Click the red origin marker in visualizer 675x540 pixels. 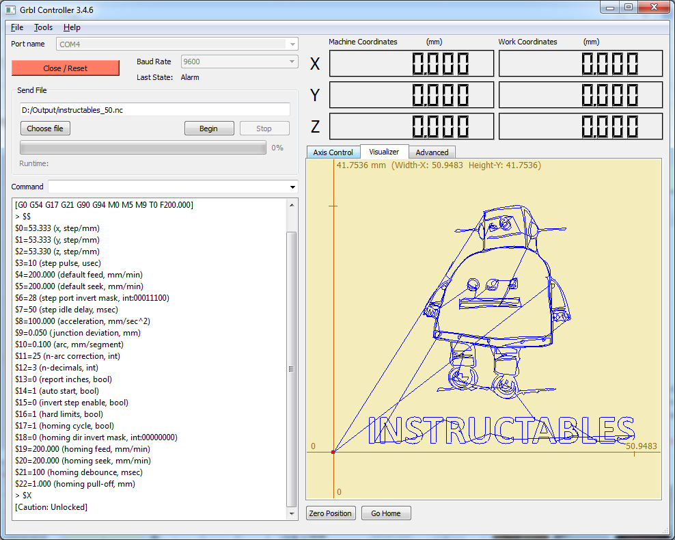tap(333, 452)
